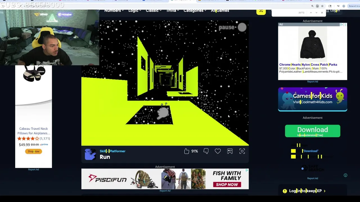
Task: Click the Chrome Hearts black parka image
Action: coord(312,45)
